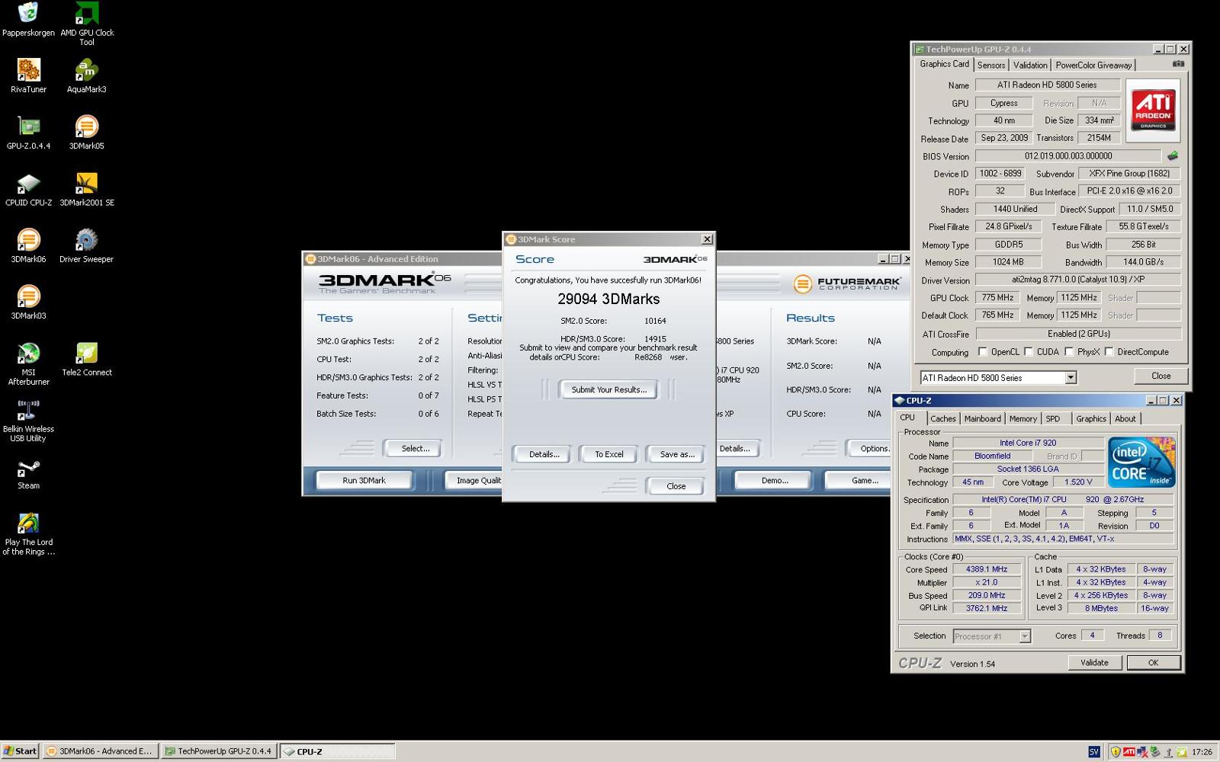Open MSI Afterburner desktop icon
Screen dimensions: 1220x762
click(28, 364)
